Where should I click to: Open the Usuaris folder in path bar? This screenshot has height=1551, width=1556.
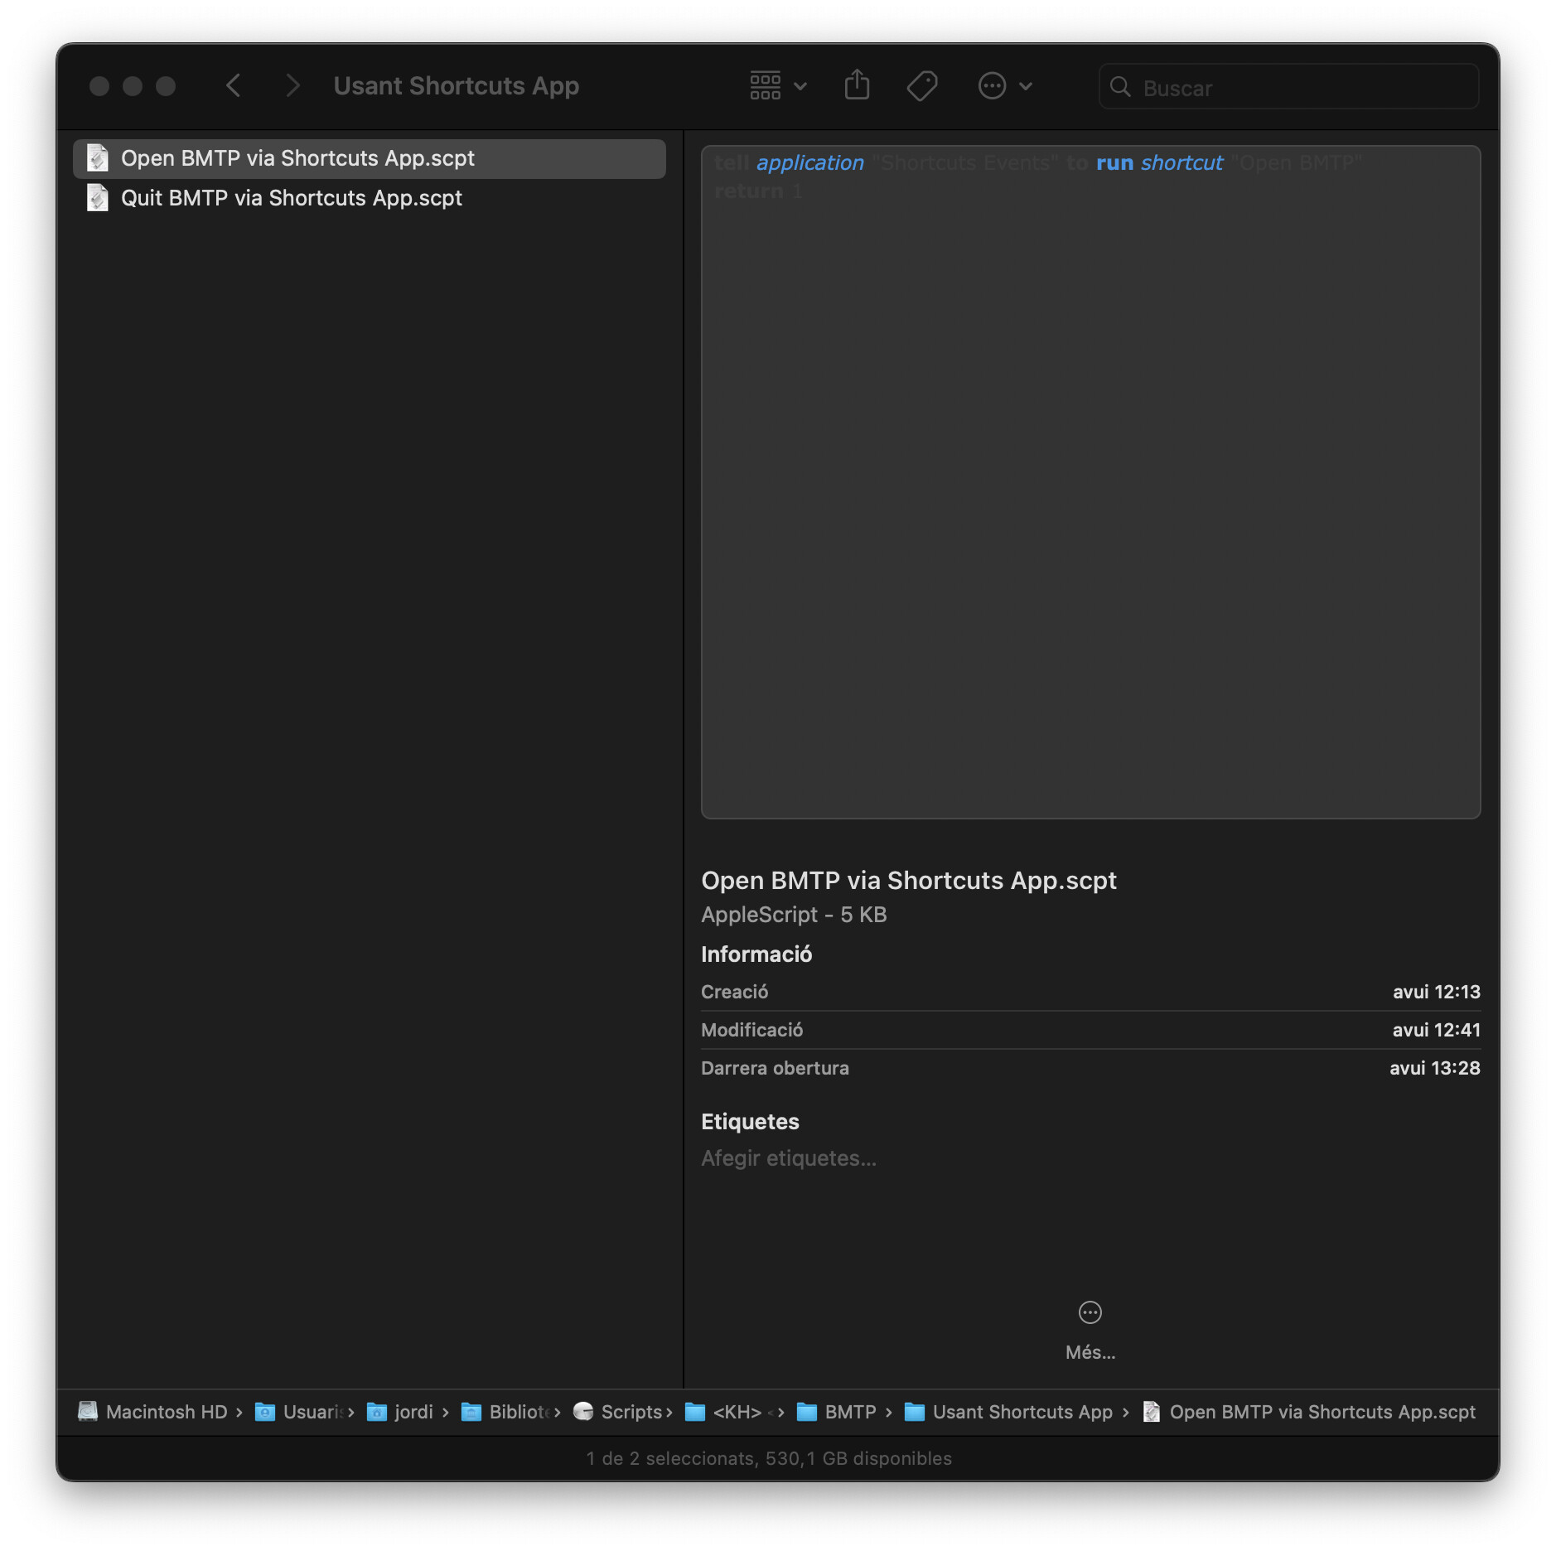298,1412
